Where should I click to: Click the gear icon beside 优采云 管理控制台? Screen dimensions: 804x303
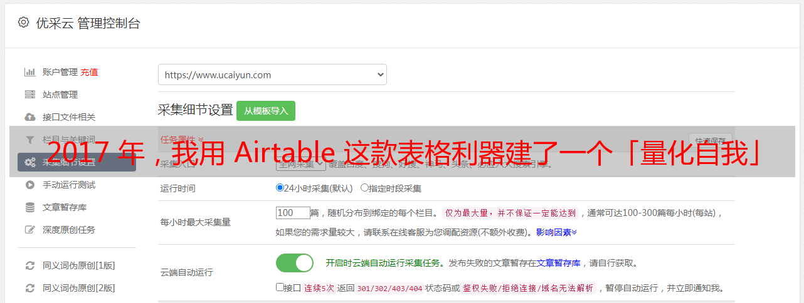pos(23,23)
